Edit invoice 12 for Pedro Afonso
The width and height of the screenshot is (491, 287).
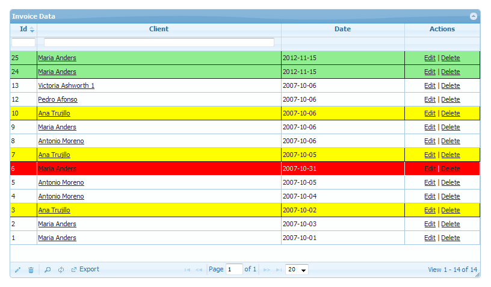coord(430,99)
